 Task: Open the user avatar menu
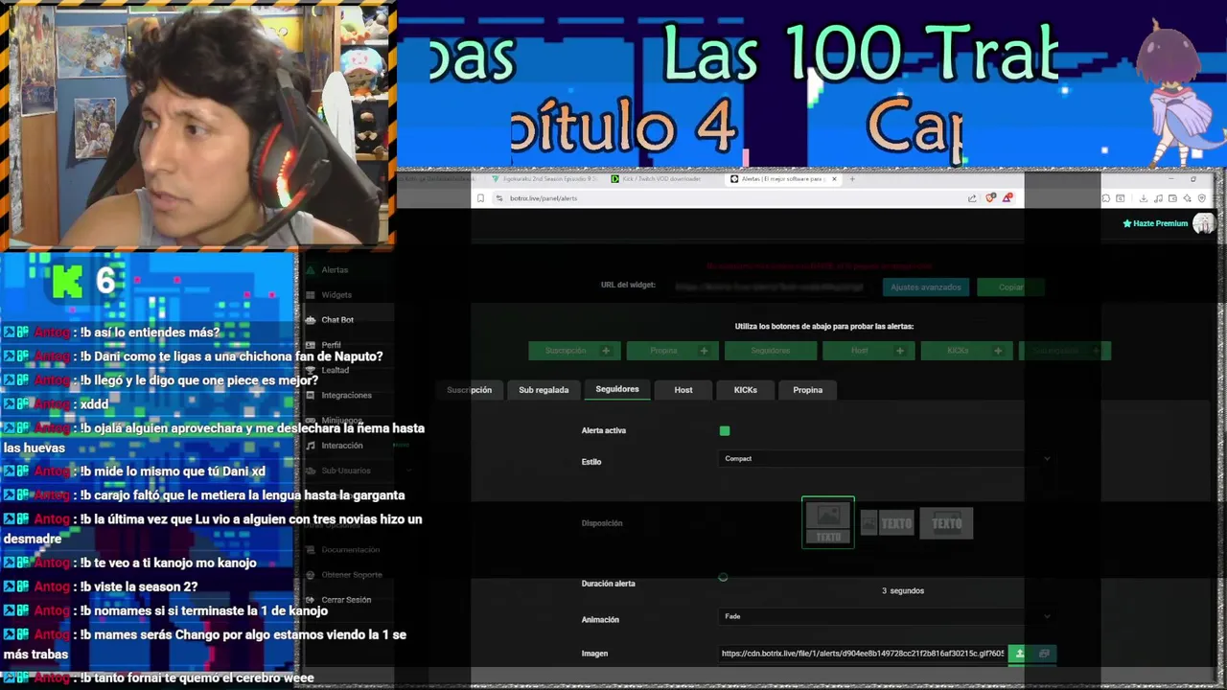[1204, 223]
